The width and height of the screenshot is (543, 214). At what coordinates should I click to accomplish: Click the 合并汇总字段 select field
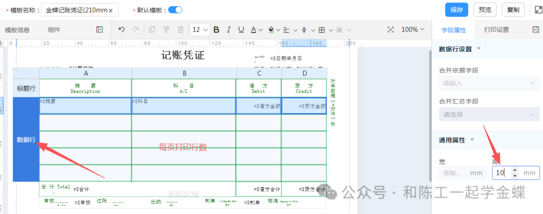click(x=488, y=115)
